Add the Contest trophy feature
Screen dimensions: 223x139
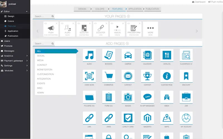click(x=147, y=76)
